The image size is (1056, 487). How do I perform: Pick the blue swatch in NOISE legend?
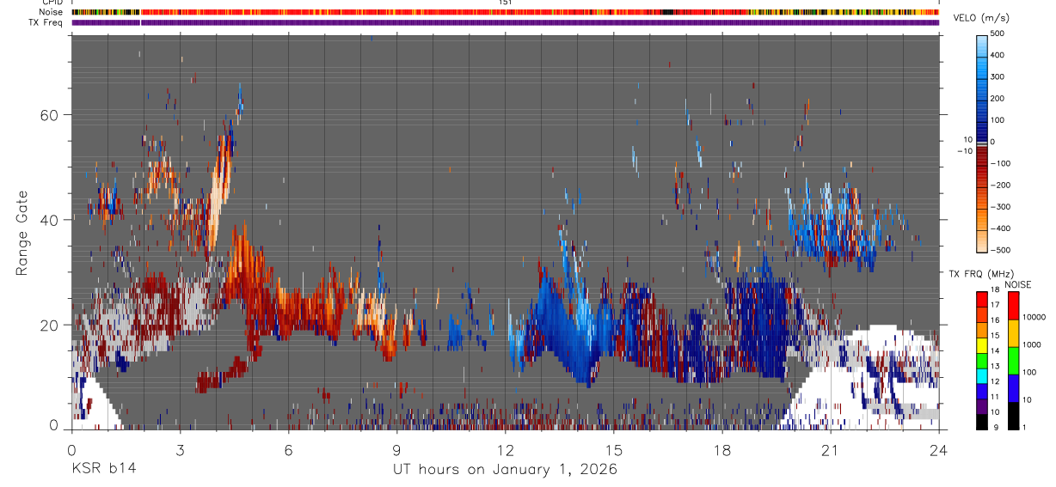(x=1014, y=387)
